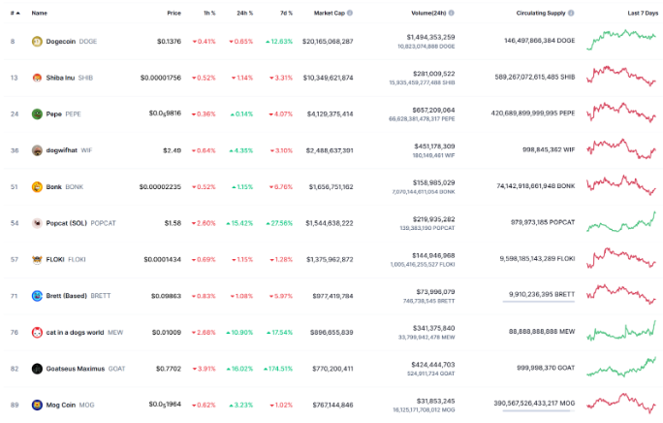This screenshot has width=663, height=423.
Task: Open the Brett (Based) coin page
Action: tap(68, 296)
